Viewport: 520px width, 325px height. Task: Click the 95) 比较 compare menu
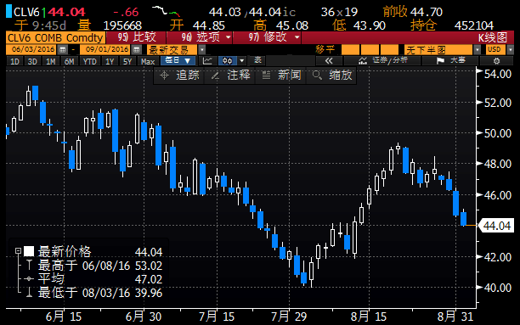(x=137, y=37)
